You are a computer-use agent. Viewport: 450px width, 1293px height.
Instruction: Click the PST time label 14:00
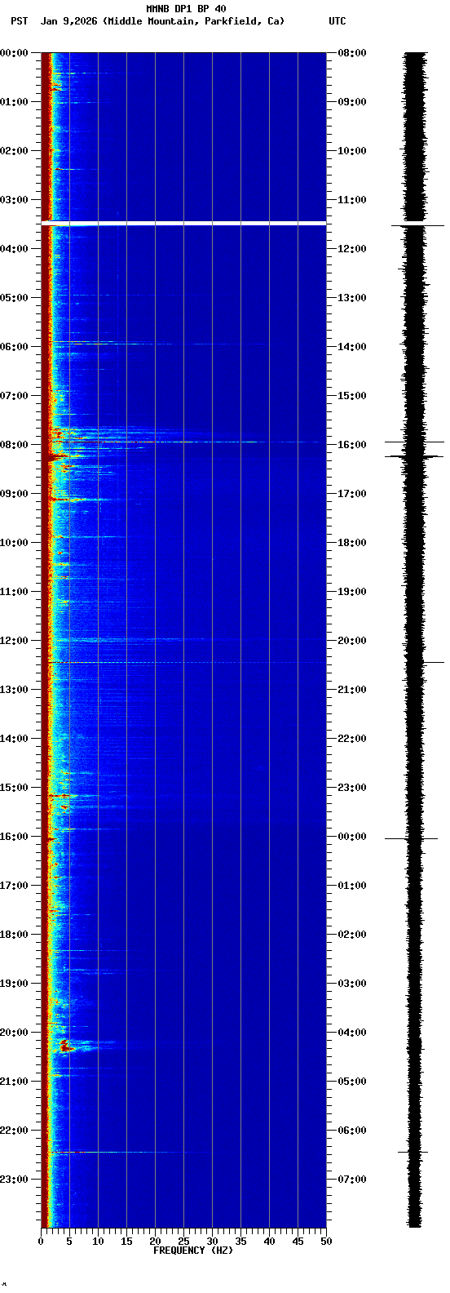[15, 739]
